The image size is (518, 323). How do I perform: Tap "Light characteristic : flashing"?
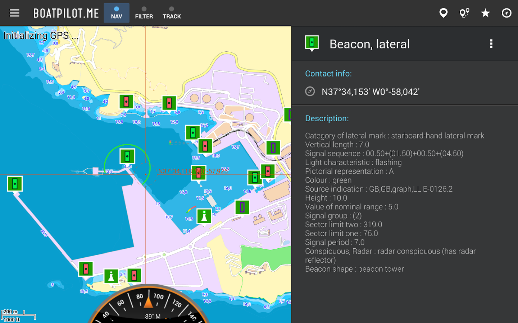[353, 162]
